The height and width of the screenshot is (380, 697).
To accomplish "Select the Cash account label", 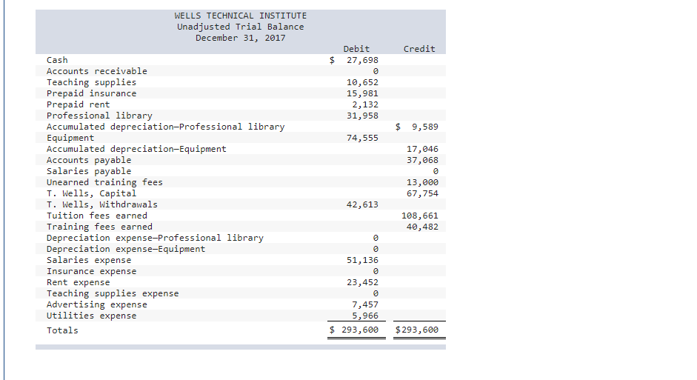I will point(57,60).
